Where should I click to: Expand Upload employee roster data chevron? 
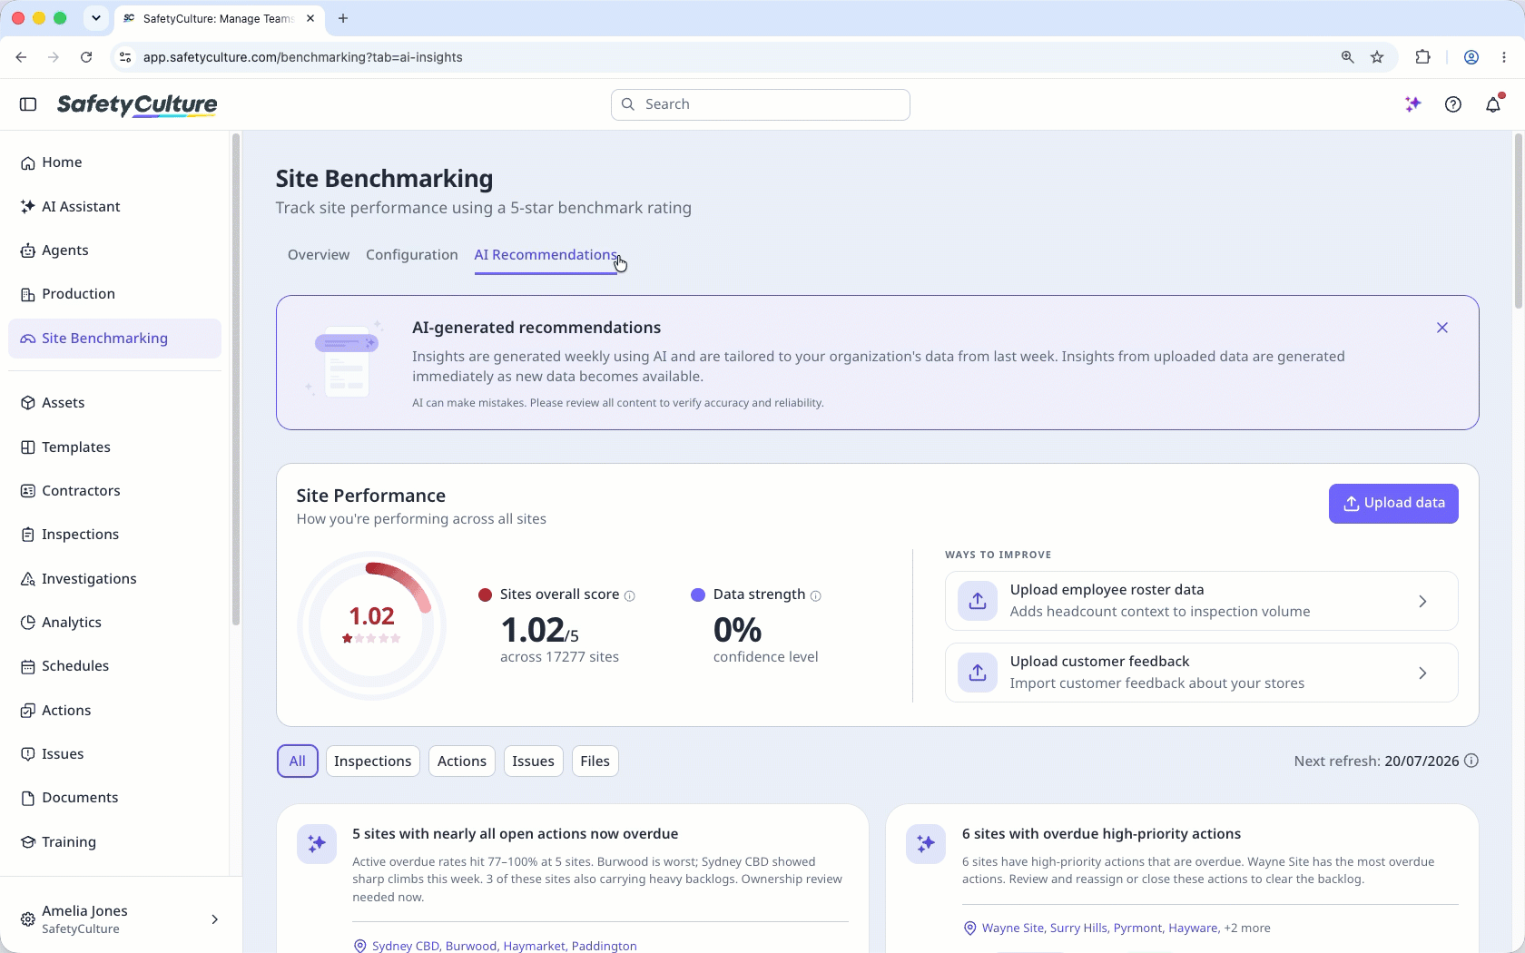coord(1422,601)
